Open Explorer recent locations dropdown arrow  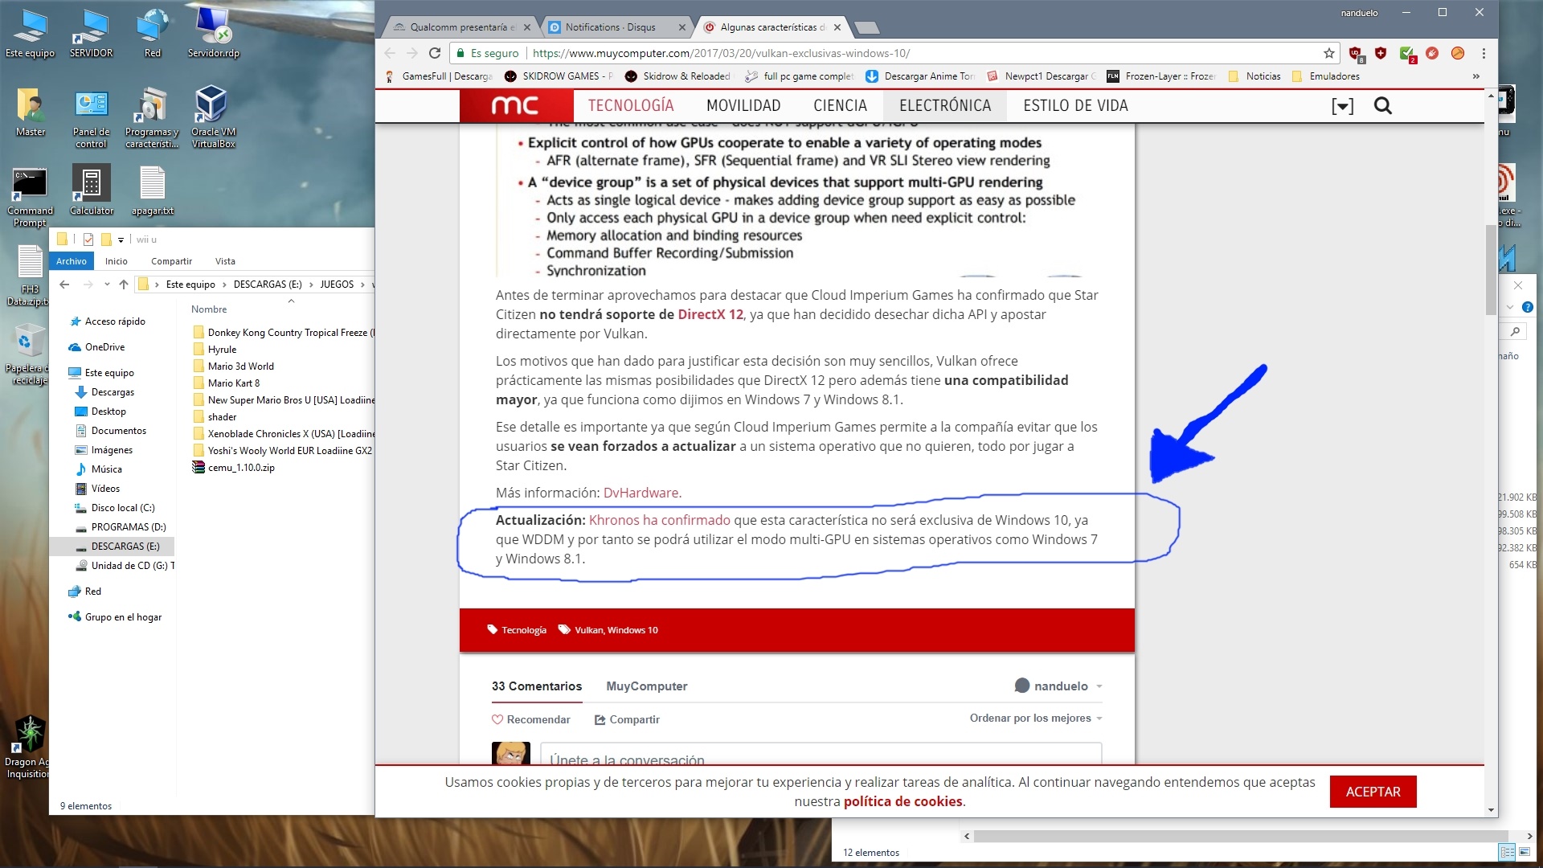tap(107, 284)
